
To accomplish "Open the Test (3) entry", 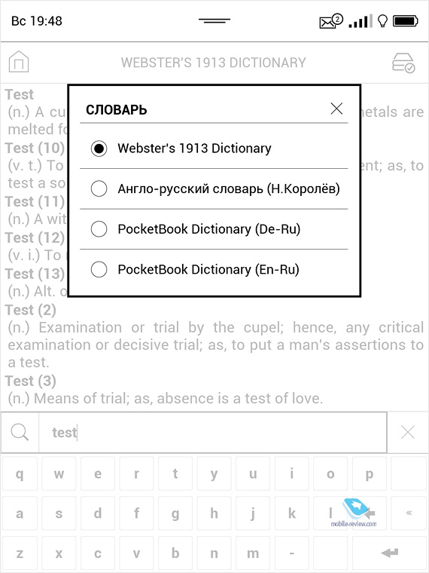I will 31,381.
